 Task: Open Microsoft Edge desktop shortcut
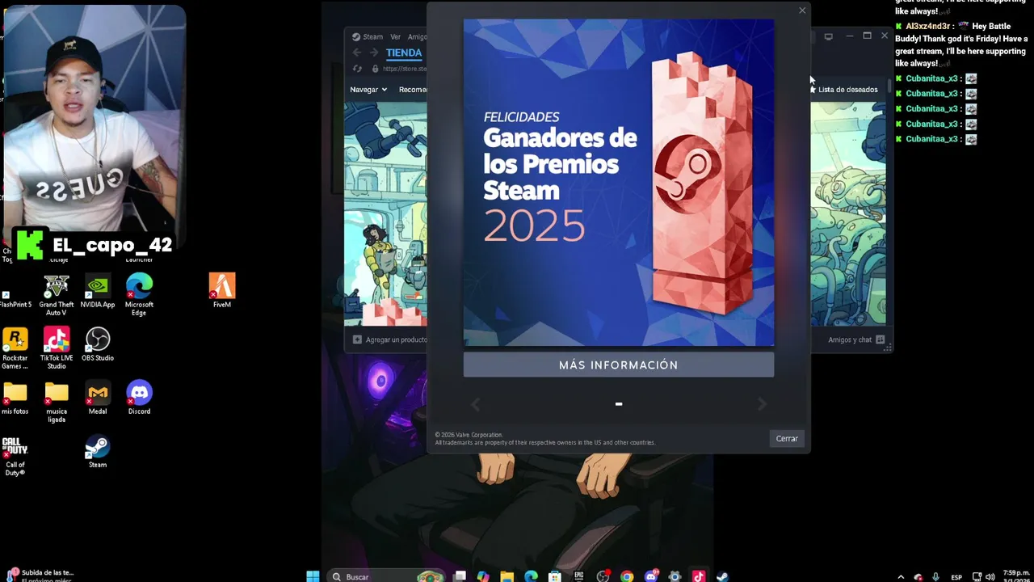coord(139,295)
